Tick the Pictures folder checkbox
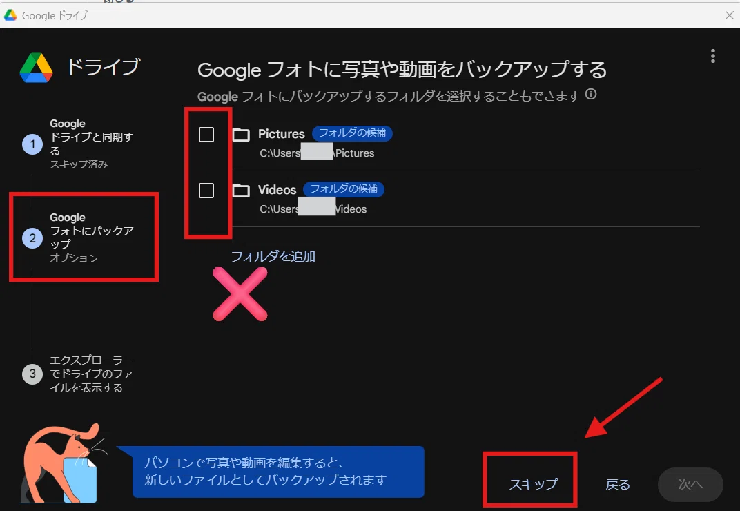 pos(206,135)
